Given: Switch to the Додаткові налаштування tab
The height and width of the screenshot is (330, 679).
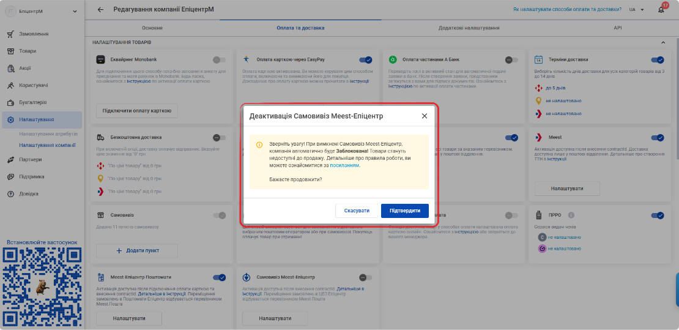Looking at the screenshot, I should coord(469,28).
